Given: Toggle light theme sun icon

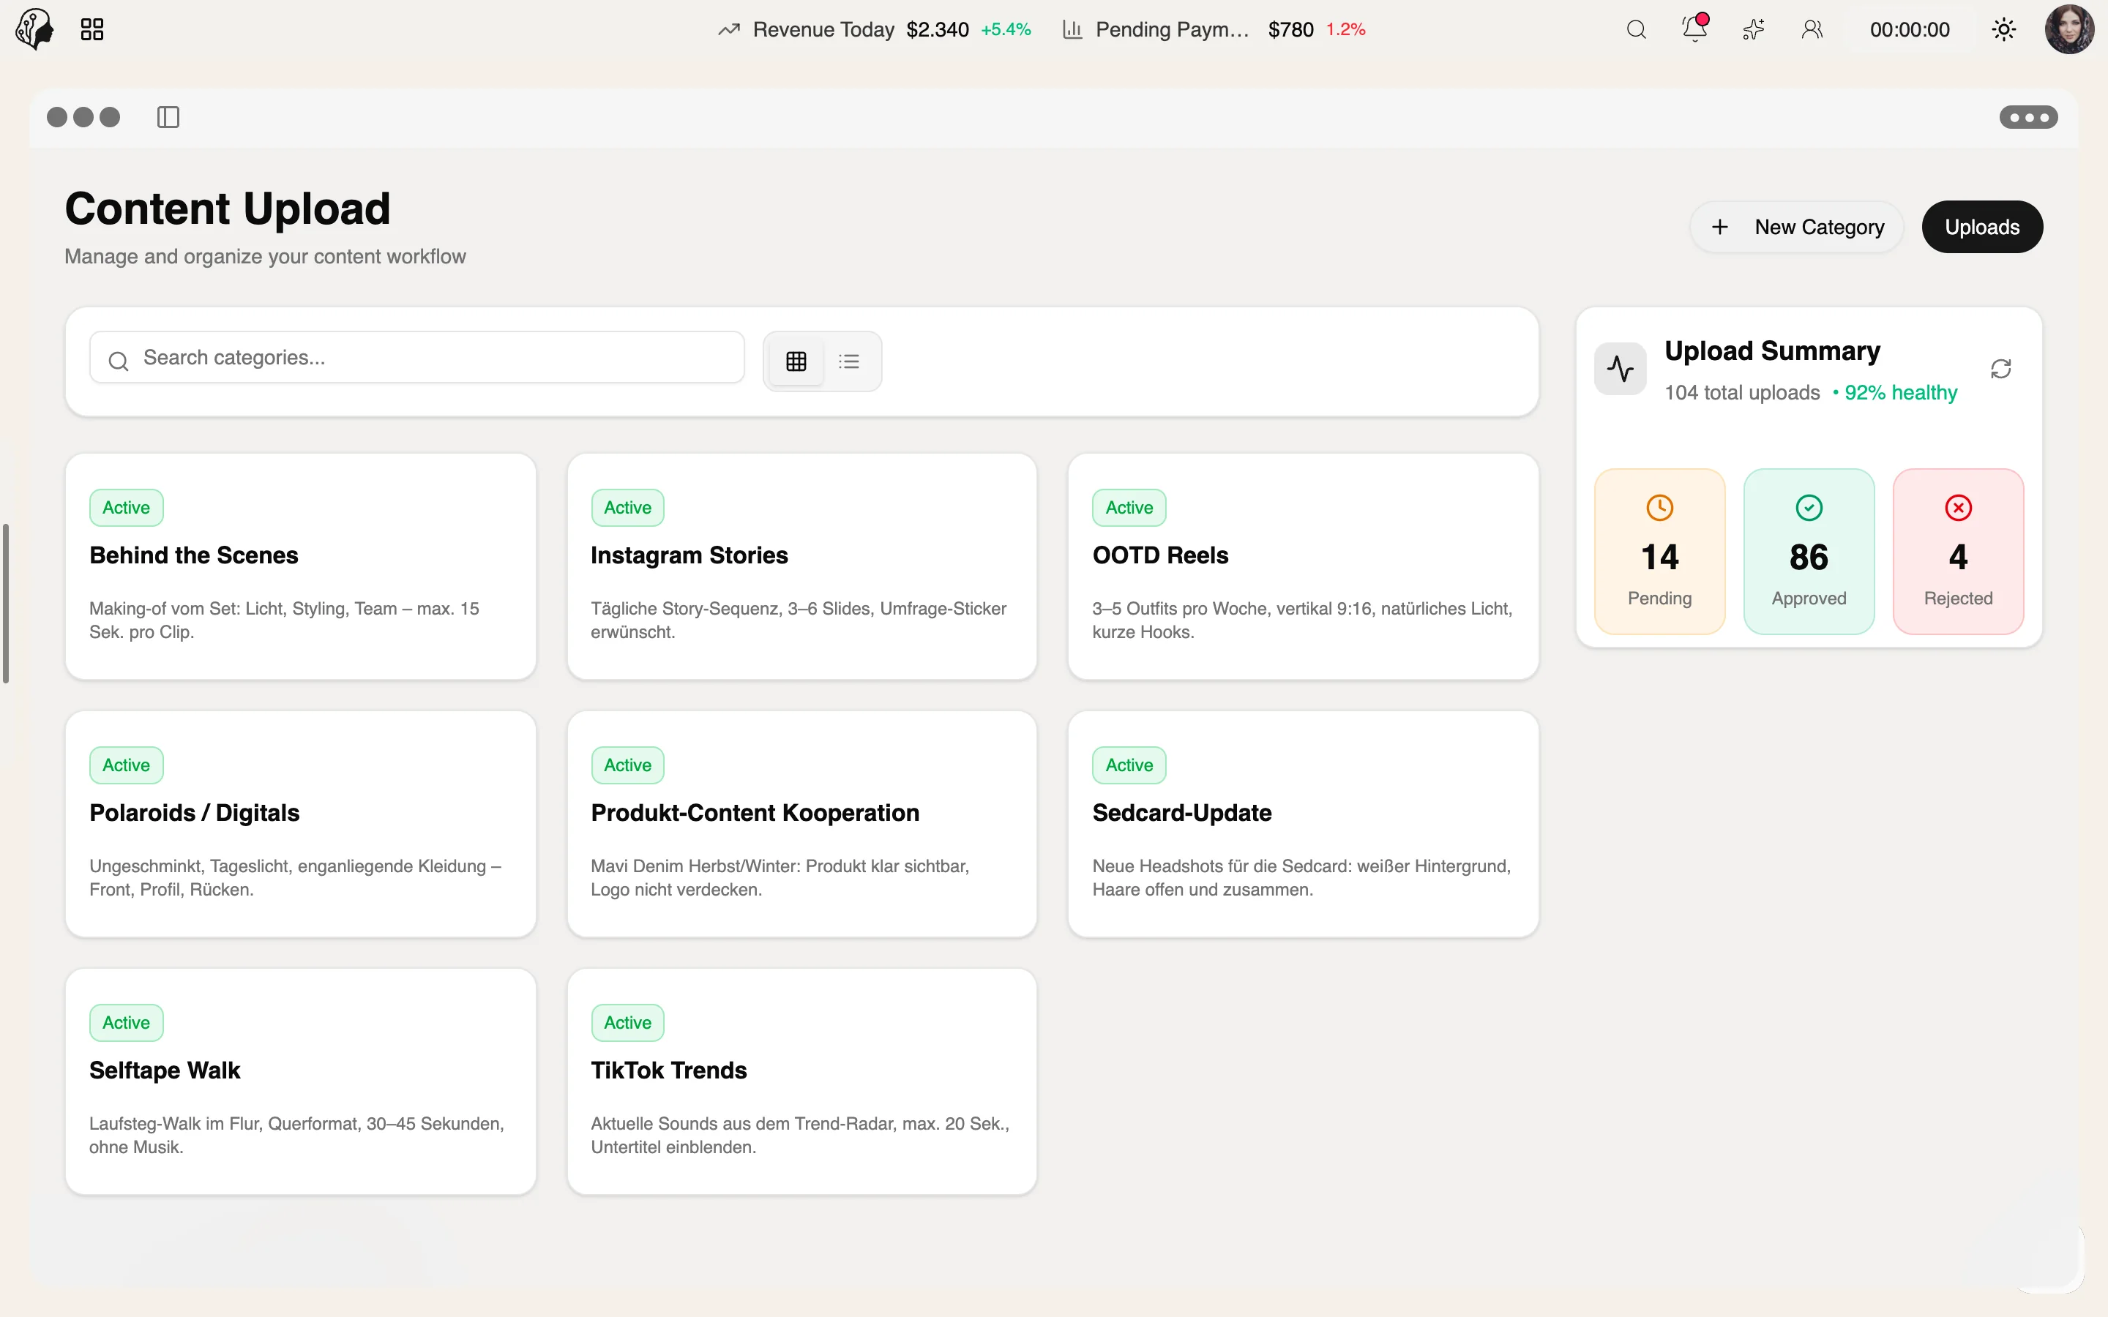Looking at the screenshot, I should click(x=2003, y=29).
